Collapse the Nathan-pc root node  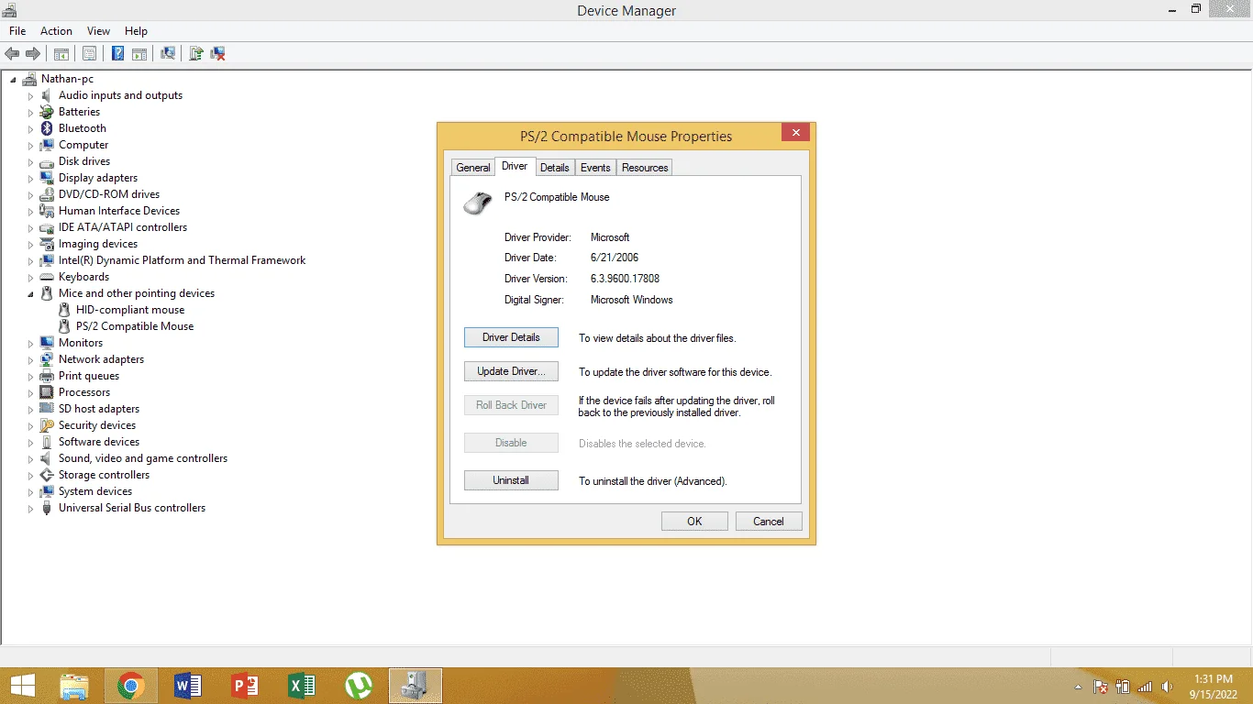(13, 80)
